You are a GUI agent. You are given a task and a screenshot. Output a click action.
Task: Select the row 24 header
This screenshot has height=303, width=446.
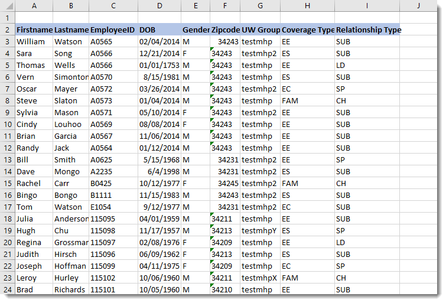(x=8, y=289)
